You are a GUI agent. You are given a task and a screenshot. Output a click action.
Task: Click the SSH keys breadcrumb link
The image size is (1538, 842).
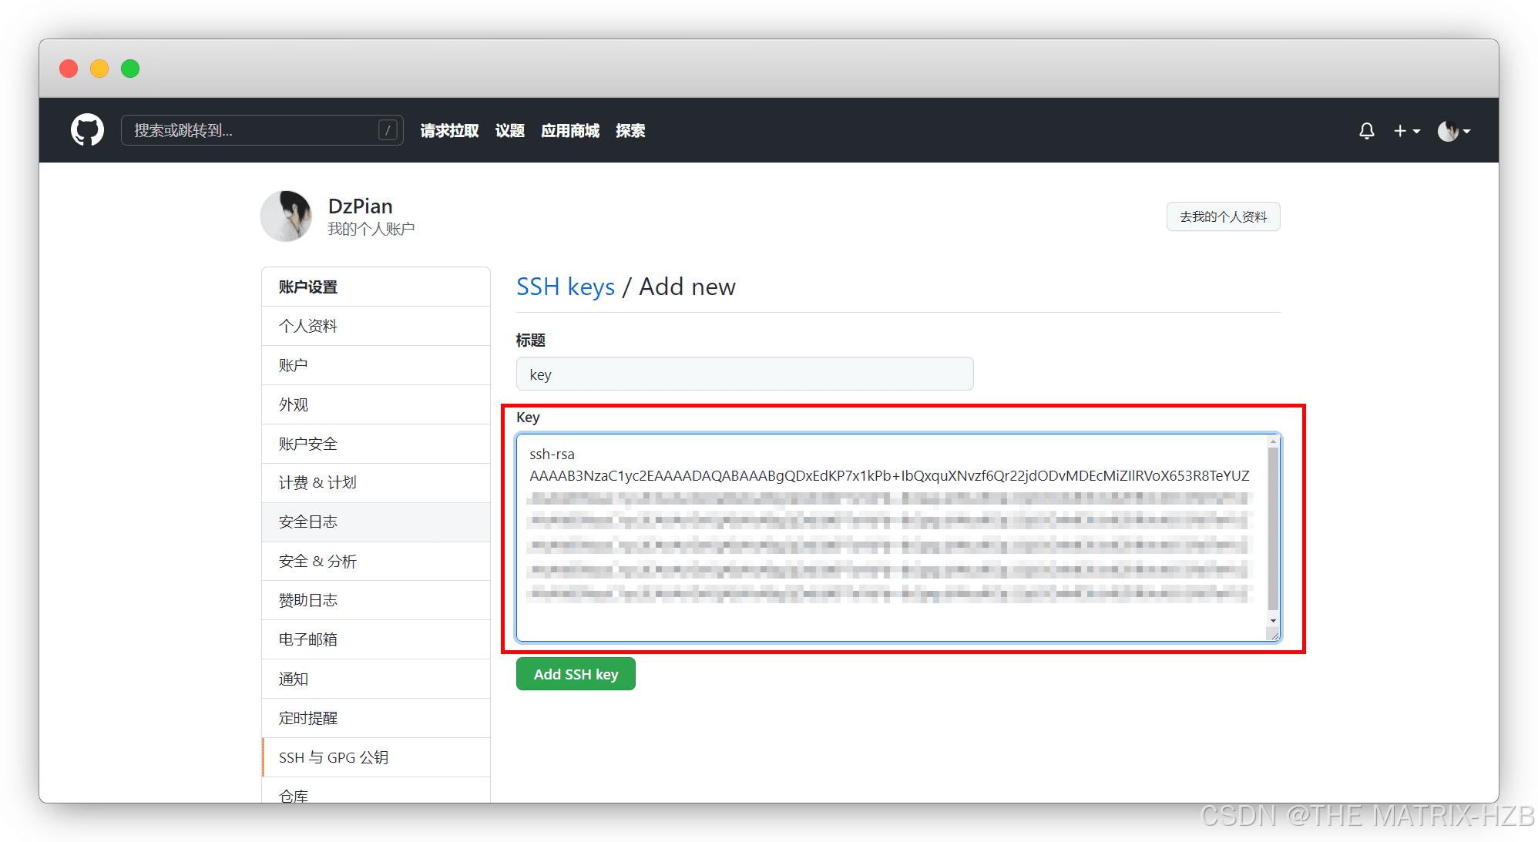(565, 287)
